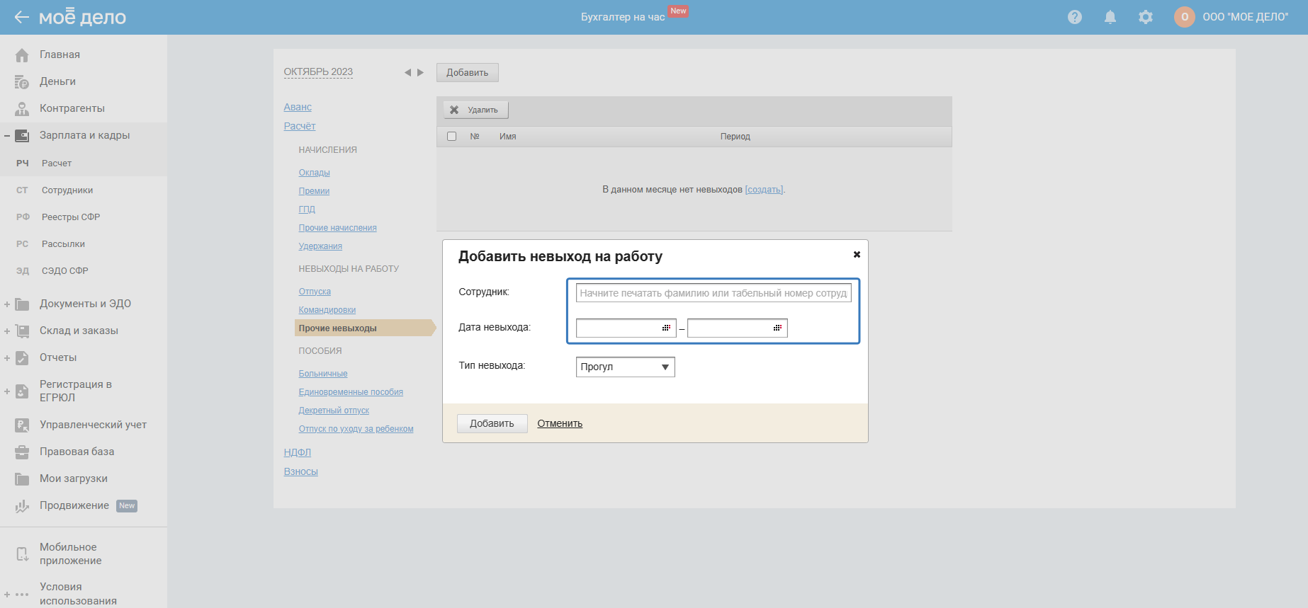Screen dimensions: 1308x608
Task: Toggle select-all checkbox in table header
Action: [x=451, y=136]
